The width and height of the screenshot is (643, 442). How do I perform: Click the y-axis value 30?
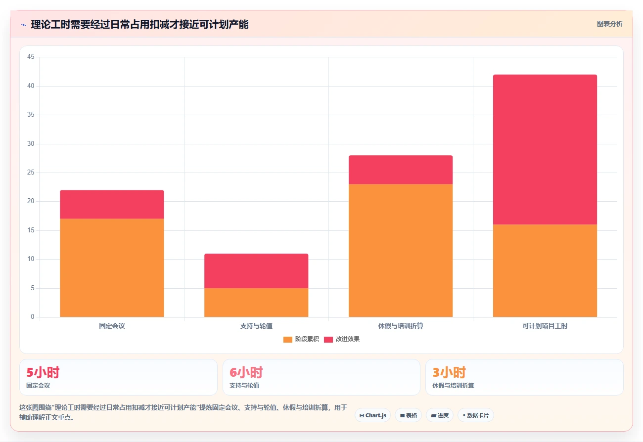click(x=31, y=144)
